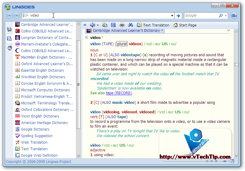This screenshot has width=245, height=171.
Task: Print the definition using printer icon
Action: 122,25
